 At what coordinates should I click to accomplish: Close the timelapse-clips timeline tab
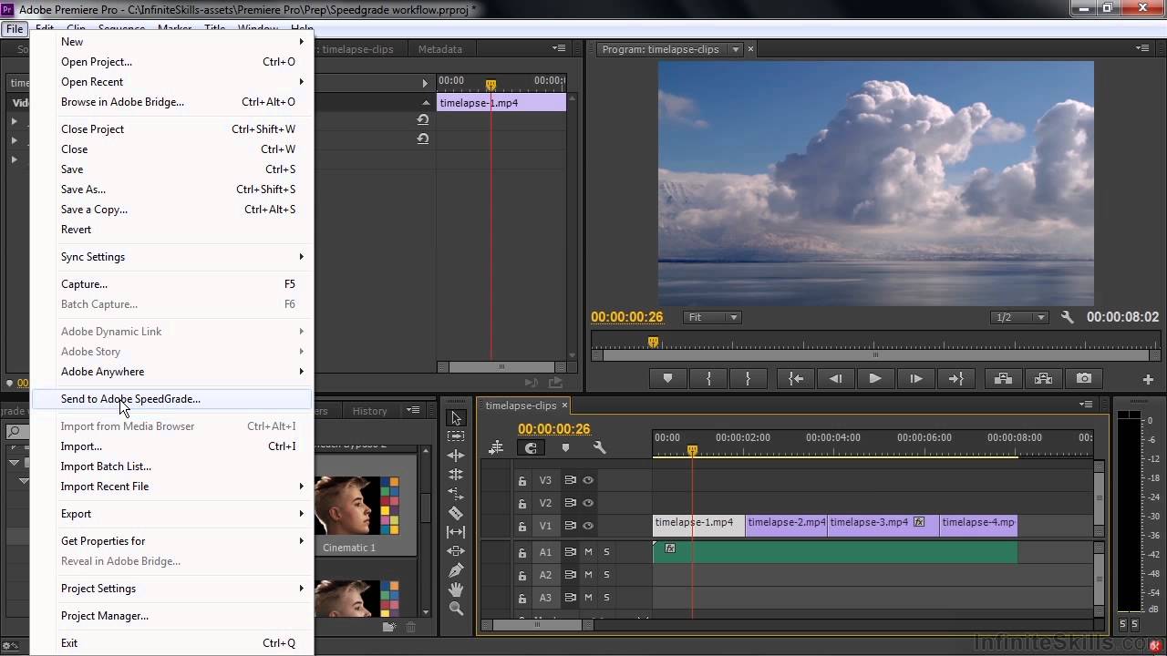[x=564, y=405]
